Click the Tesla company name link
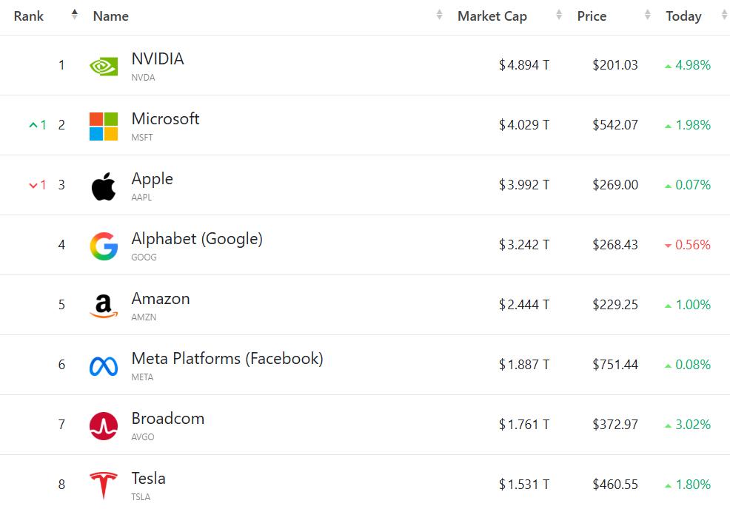 tap(149, 479)
